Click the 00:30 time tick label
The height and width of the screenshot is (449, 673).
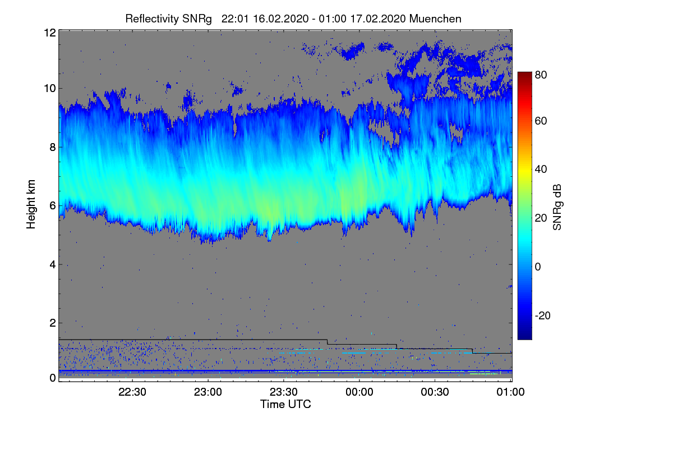[x=435, y=393]
